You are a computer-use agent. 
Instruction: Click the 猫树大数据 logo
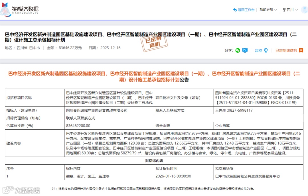point(19,9)
